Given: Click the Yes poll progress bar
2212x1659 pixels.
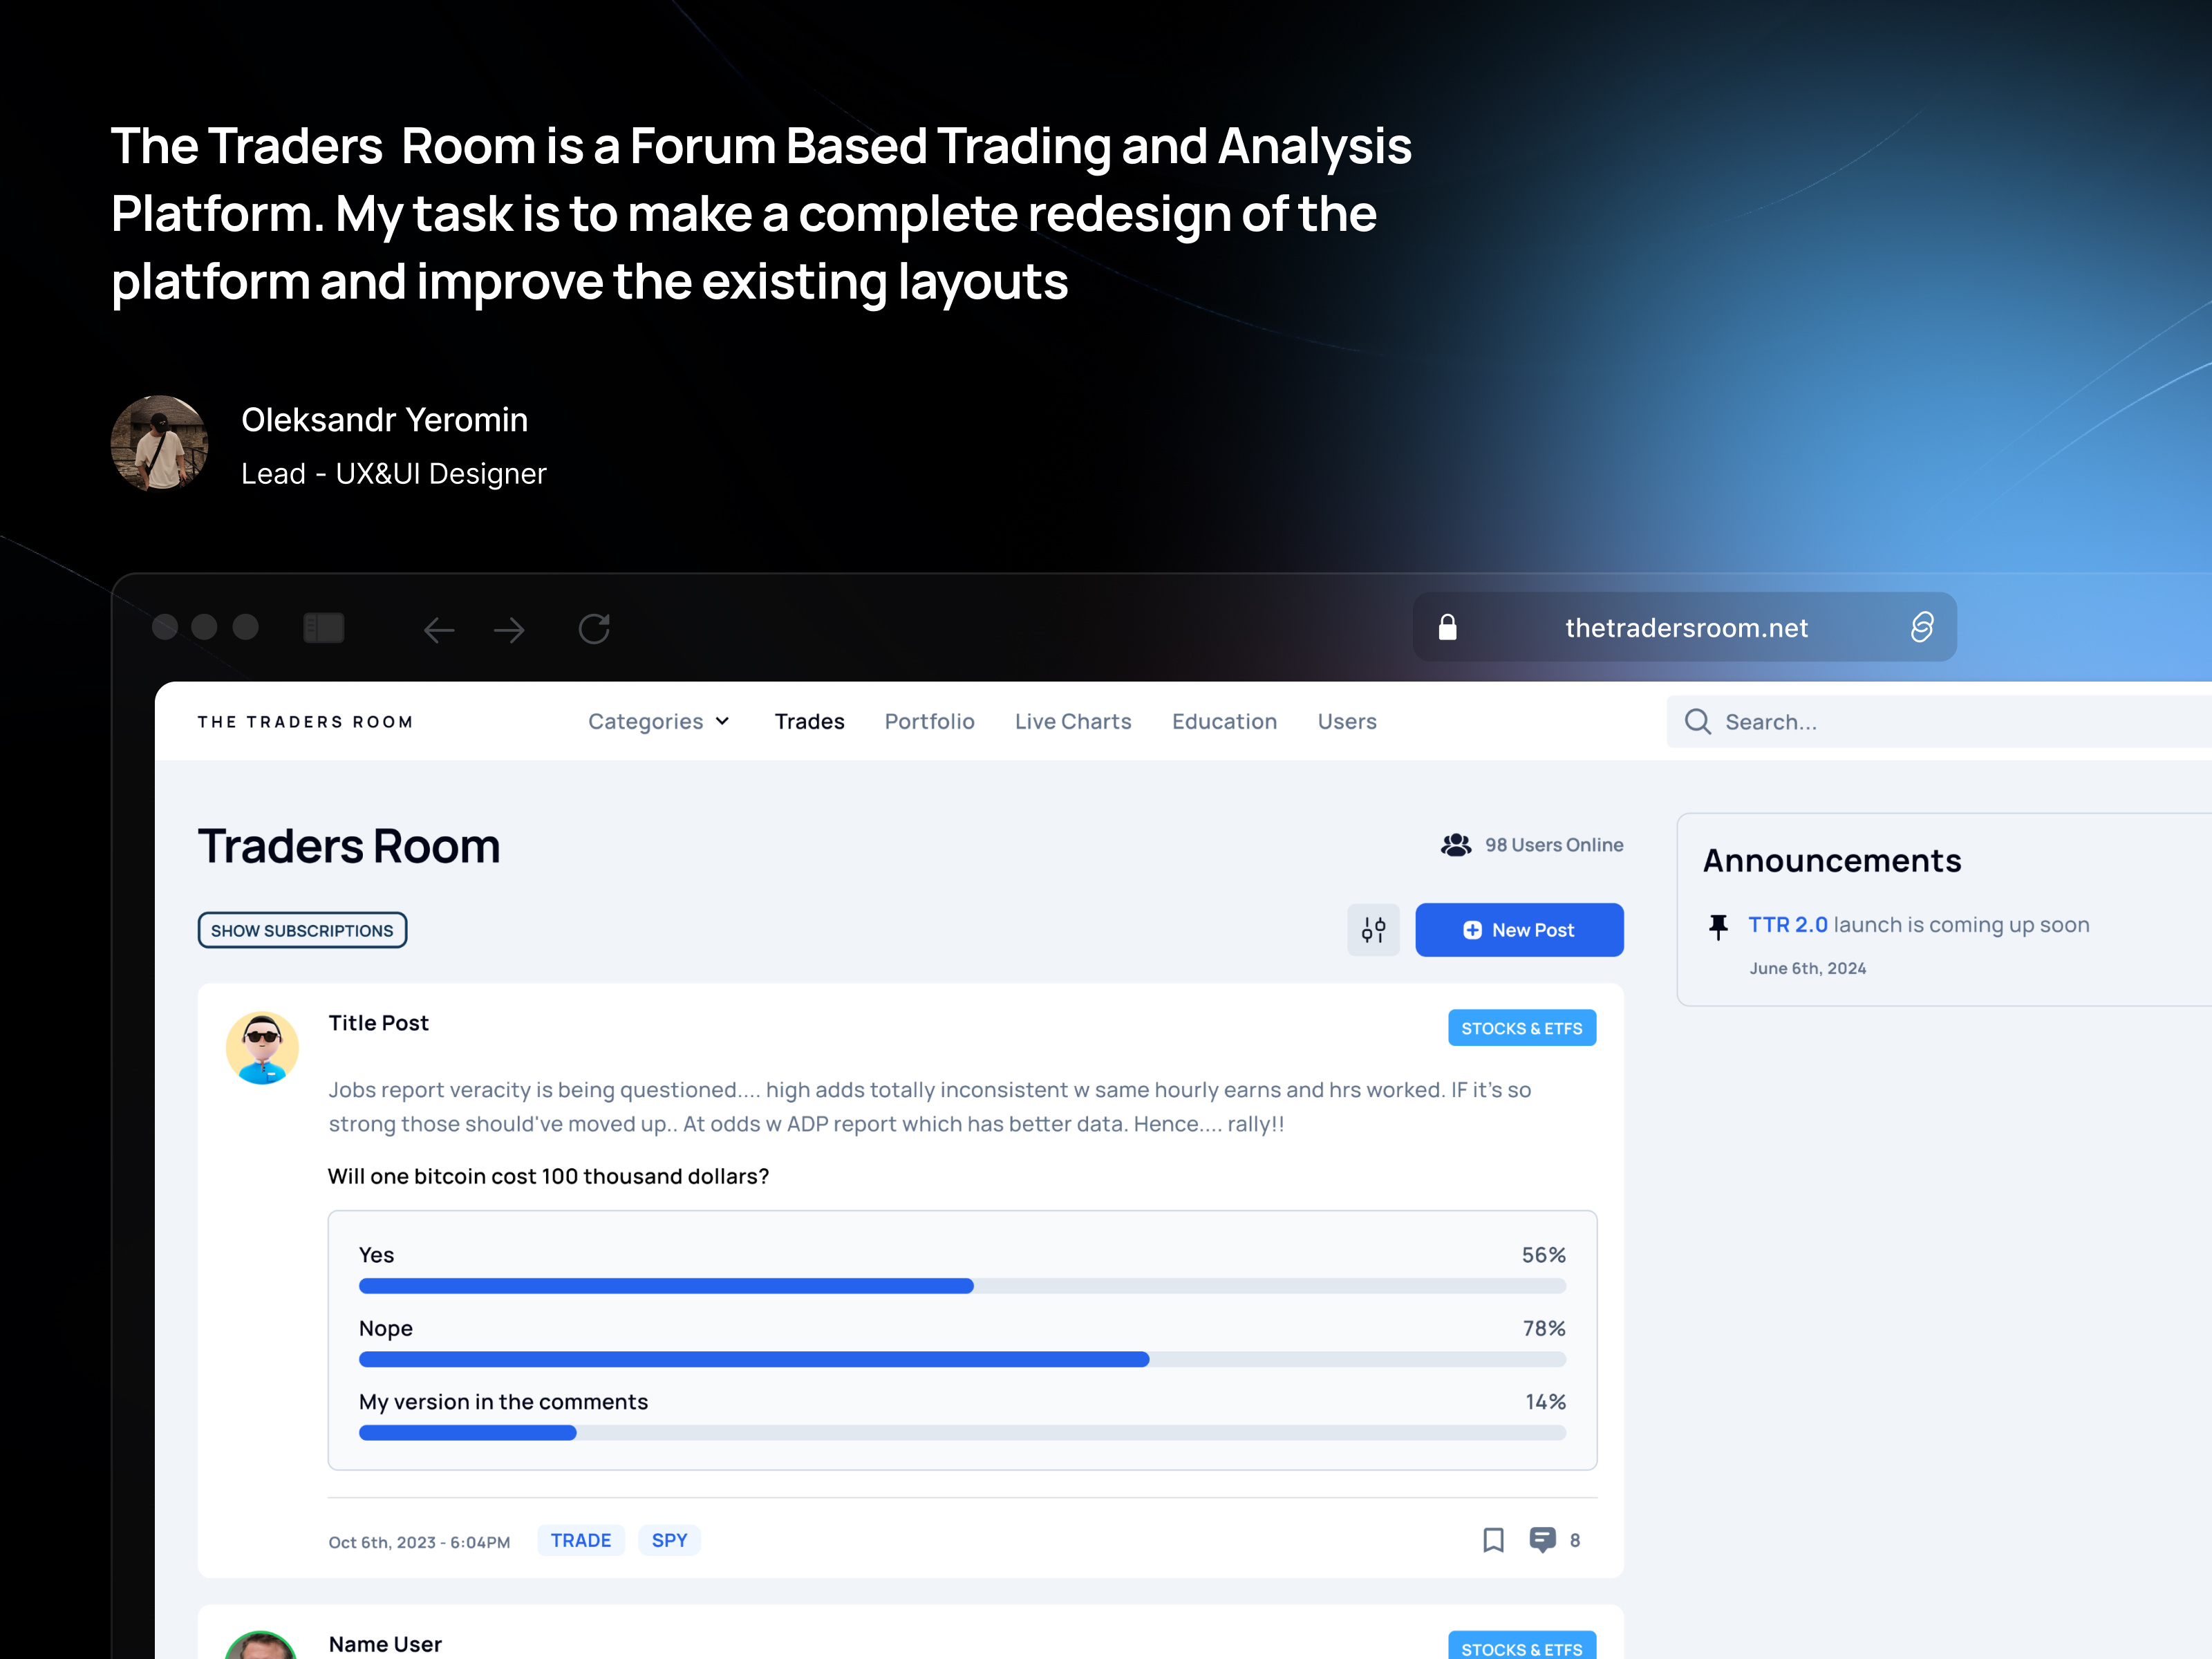Looking at the screenshot, I should pos(665,1286).
